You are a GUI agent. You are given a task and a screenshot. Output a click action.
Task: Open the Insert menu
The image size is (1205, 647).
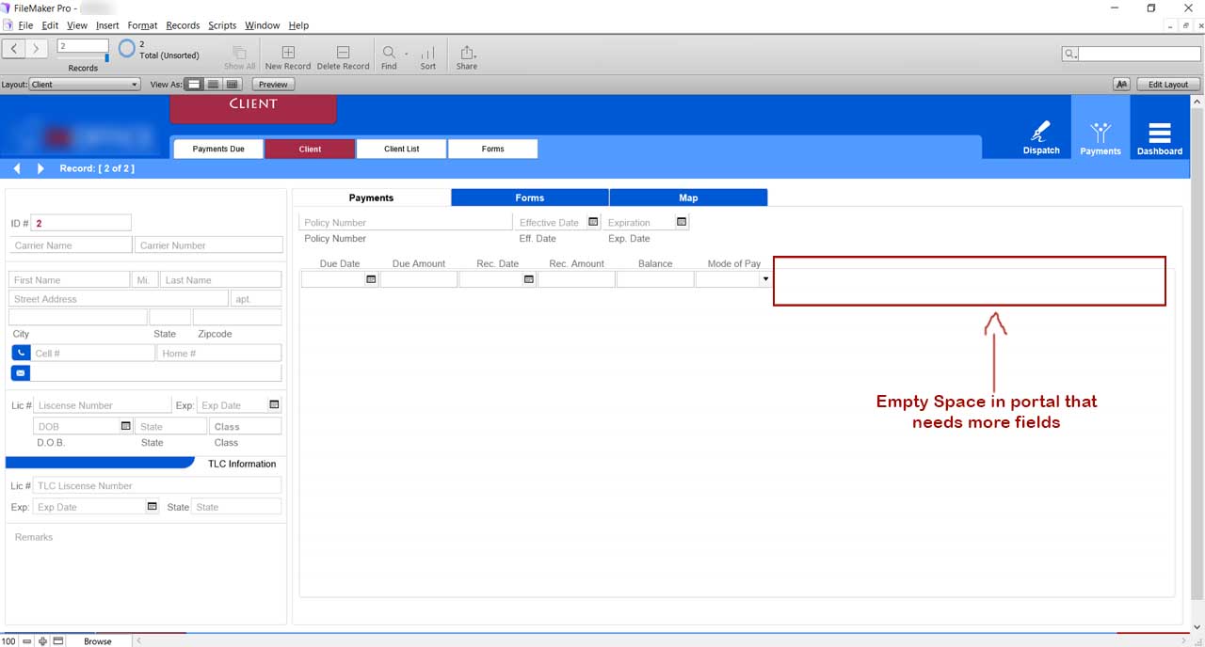pos(107,25)
